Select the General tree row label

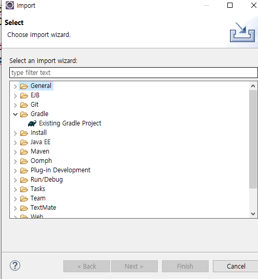[41, 86]
